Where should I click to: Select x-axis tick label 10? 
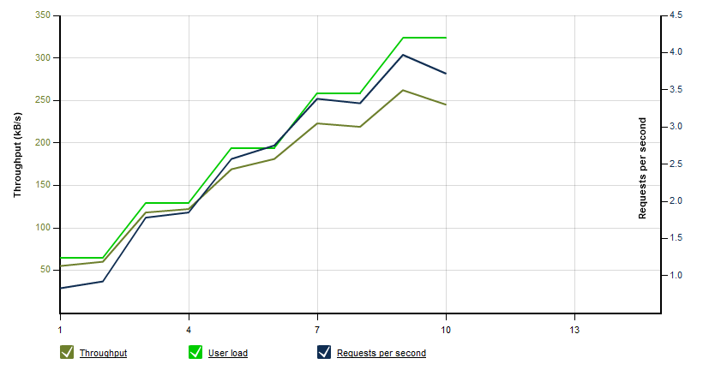[446, 331]
